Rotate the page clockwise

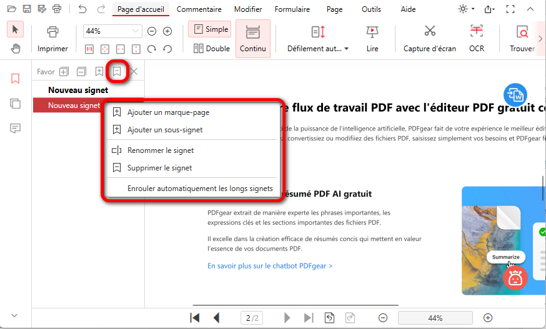tap(151, 49)
